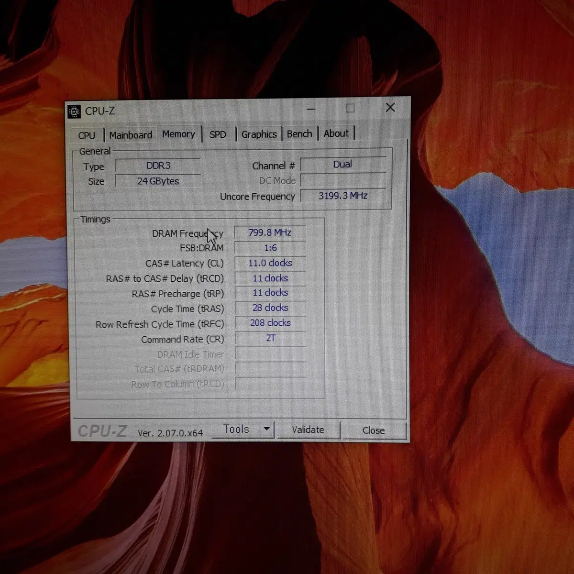Viewport: 574px width, 574px height.
Task: Click the Size field showing 24 GBytes
Action: click(158, 181)
